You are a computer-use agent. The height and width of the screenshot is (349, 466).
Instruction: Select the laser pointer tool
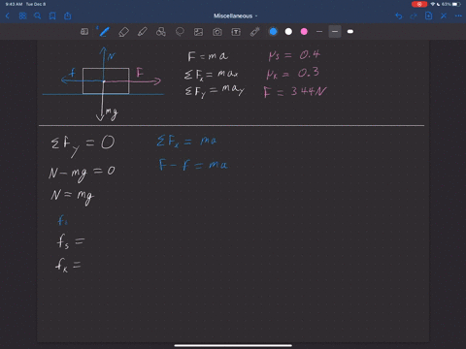(255, 32)
